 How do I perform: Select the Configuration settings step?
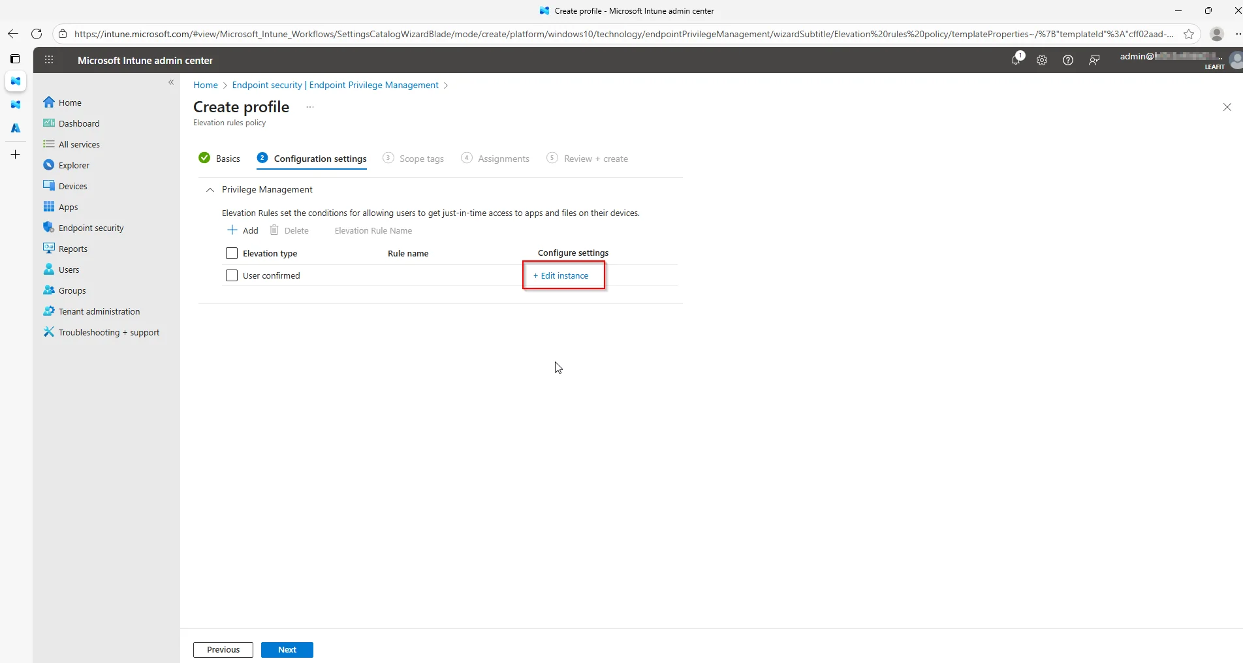pyautogui.click(x=312, y=159)
